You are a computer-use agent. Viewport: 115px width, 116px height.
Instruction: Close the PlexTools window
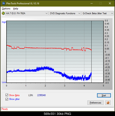(110, 3)
